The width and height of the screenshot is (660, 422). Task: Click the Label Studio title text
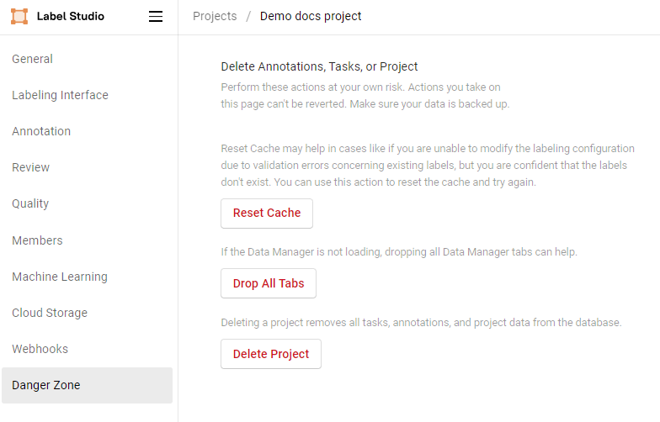pyautogui.click(x=71, y=16)
